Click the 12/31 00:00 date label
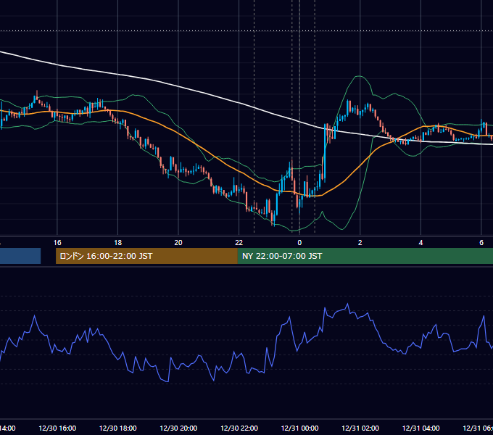Screen dimensions: 493x435 point(299,428)
